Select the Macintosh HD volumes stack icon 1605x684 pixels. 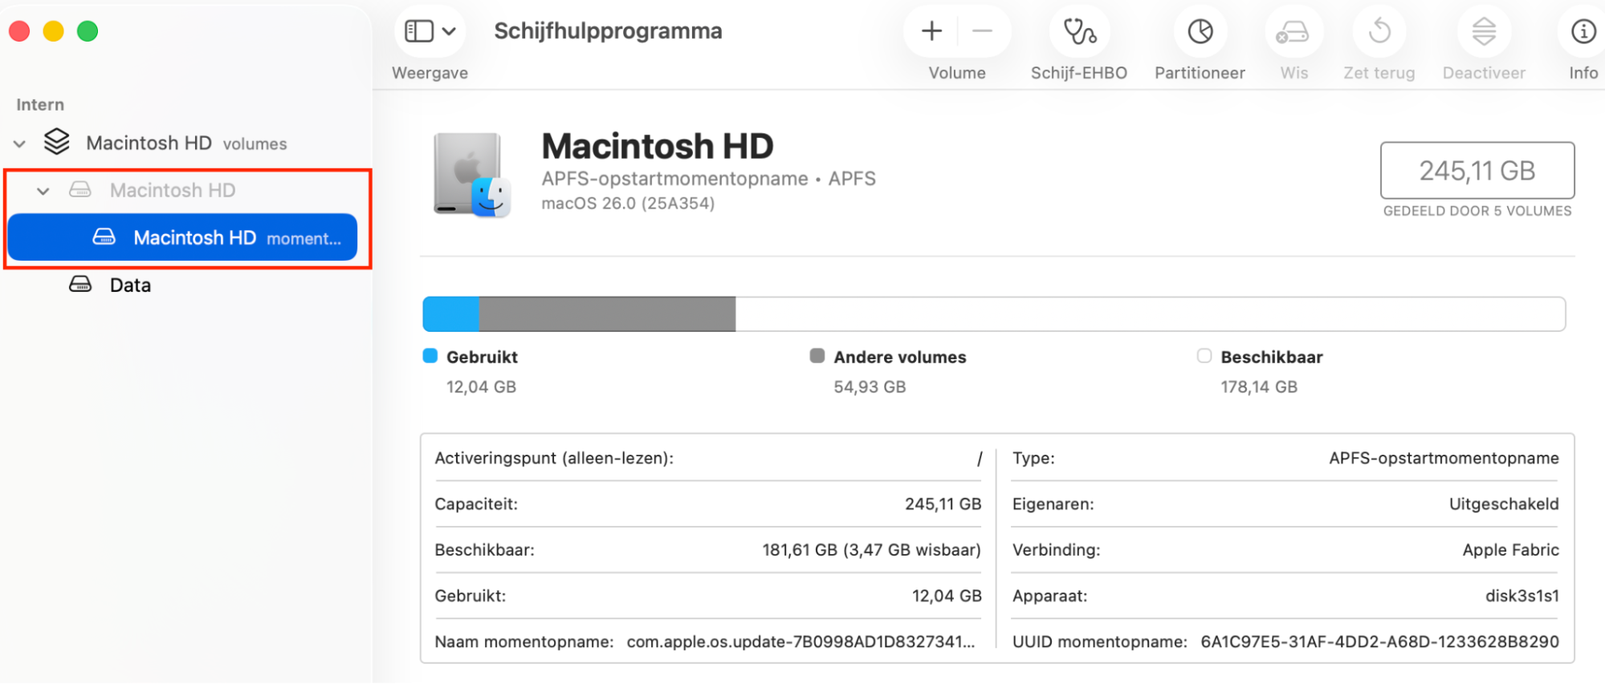57,142
